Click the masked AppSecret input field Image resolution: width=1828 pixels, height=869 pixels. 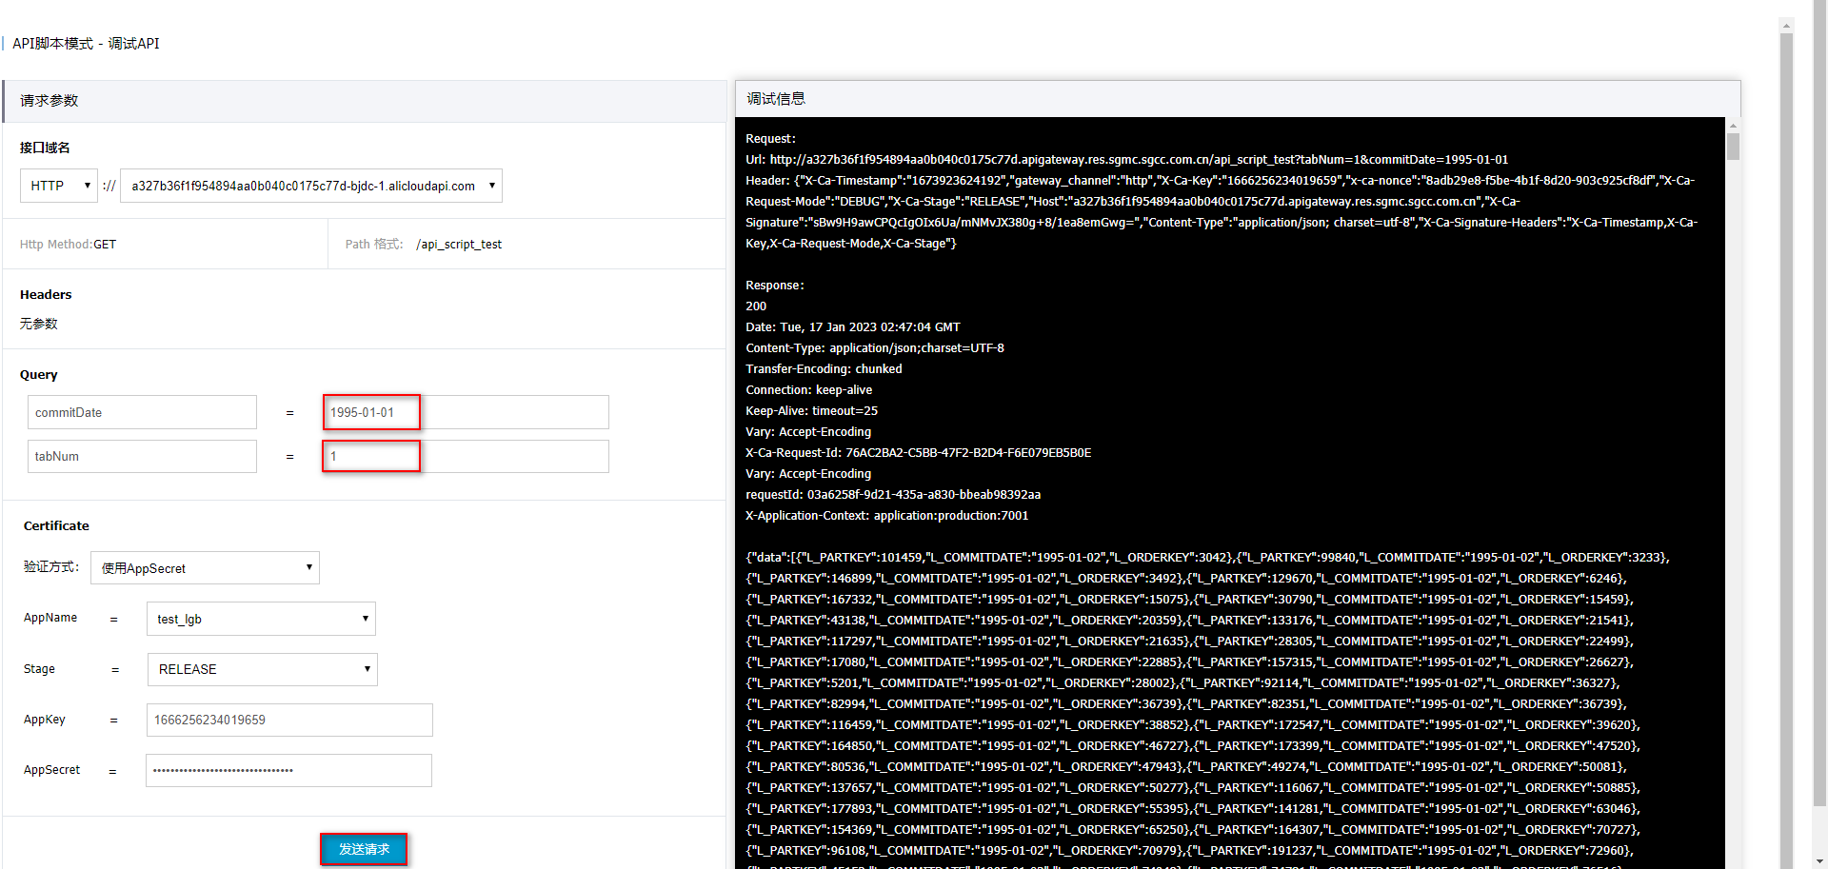click(x=288, y=770)
